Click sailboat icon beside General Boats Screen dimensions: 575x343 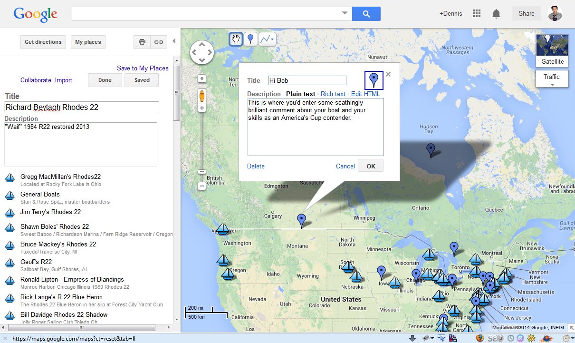pyautogui.click(x=10, y=196)
